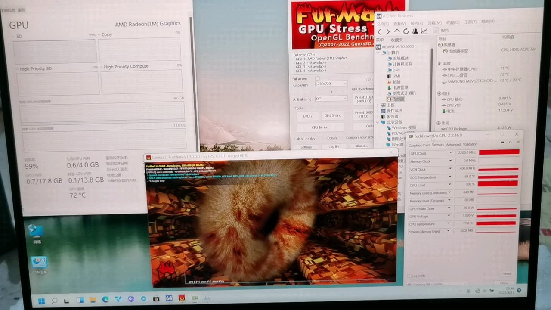
Task: Expand the Operating System node in AIDA64
Action: coord(378,111)
